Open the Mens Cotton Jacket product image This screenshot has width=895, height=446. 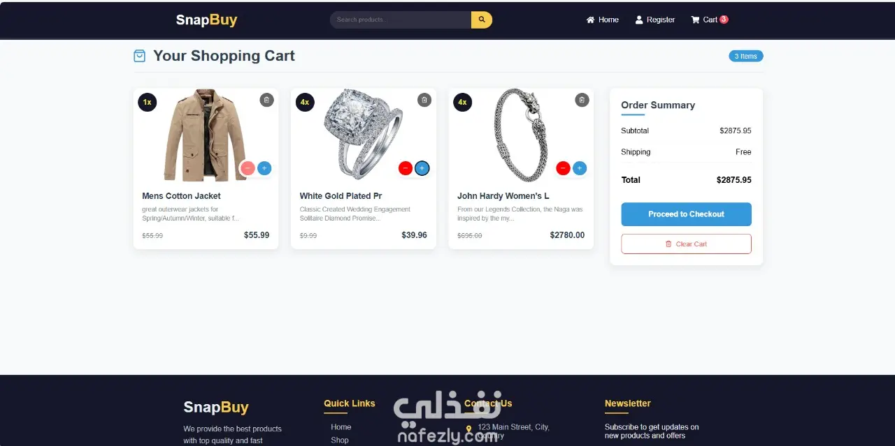tap(206, 135)
